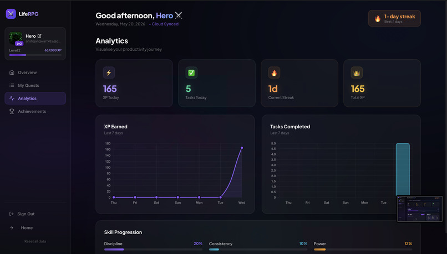Select the Analytics sidebar item
The image size is (447, 254).
(x=35, y=98)
